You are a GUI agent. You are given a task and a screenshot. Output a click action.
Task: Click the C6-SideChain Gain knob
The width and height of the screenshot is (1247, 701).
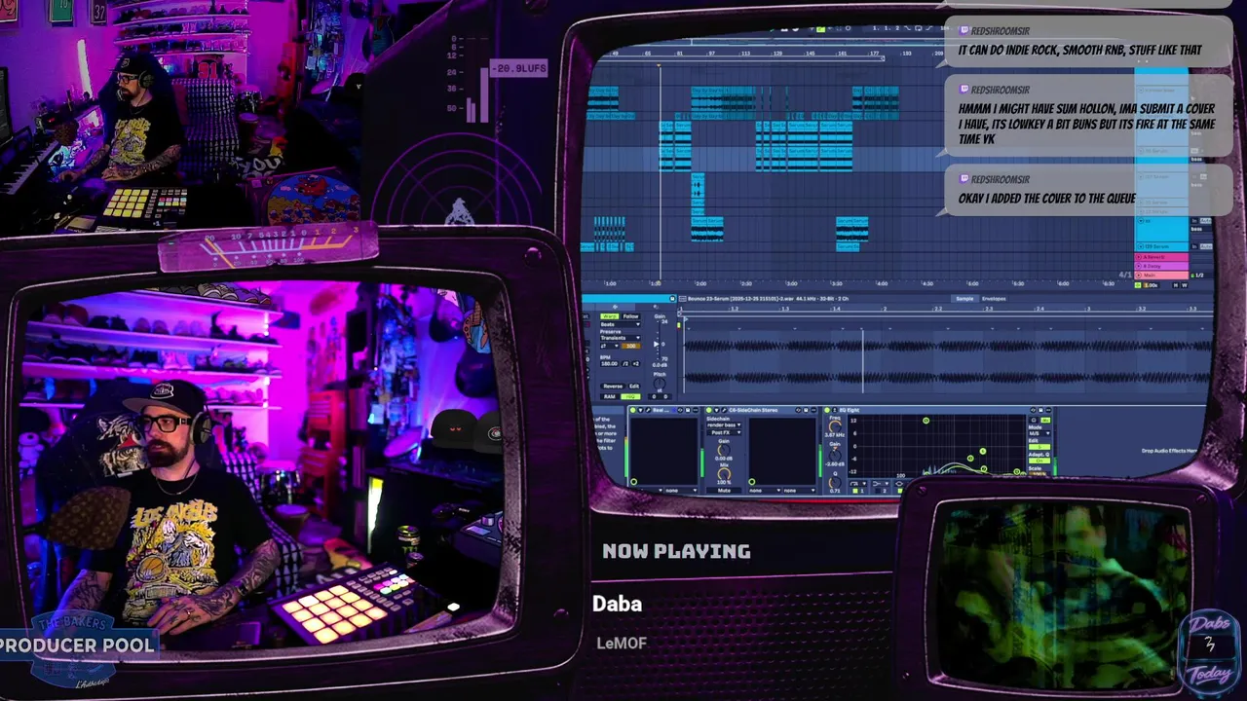click(x=724, y=450)
